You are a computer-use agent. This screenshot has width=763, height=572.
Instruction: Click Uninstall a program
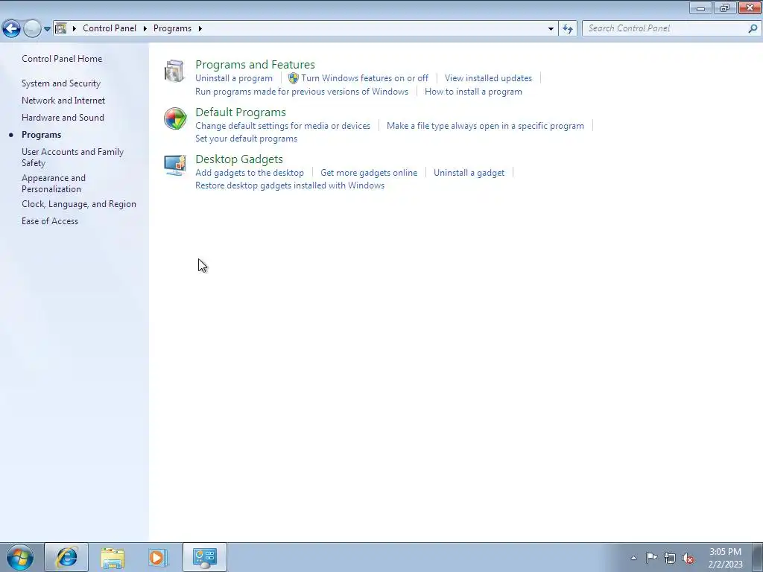233,78
